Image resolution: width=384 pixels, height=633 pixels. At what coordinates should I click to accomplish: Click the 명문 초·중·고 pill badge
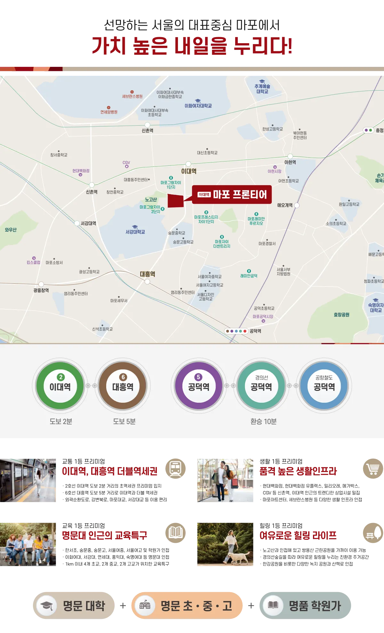click(187, 605)
